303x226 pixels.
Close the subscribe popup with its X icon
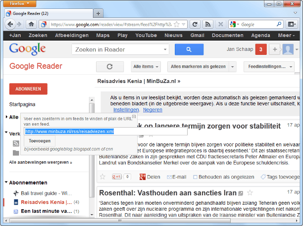(x=134, y=117)
